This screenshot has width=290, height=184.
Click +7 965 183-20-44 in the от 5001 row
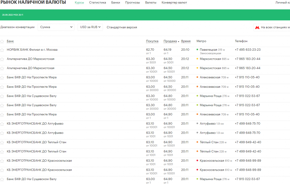(248, 59)
